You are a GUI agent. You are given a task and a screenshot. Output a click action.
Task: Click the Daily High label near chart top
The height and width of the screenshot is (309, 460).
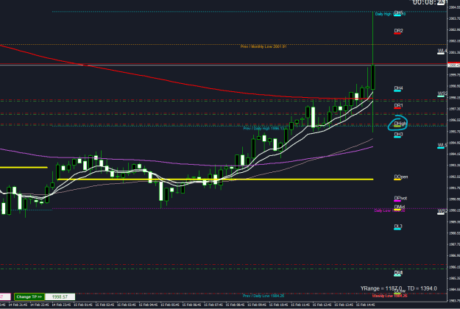coord(390,14)
